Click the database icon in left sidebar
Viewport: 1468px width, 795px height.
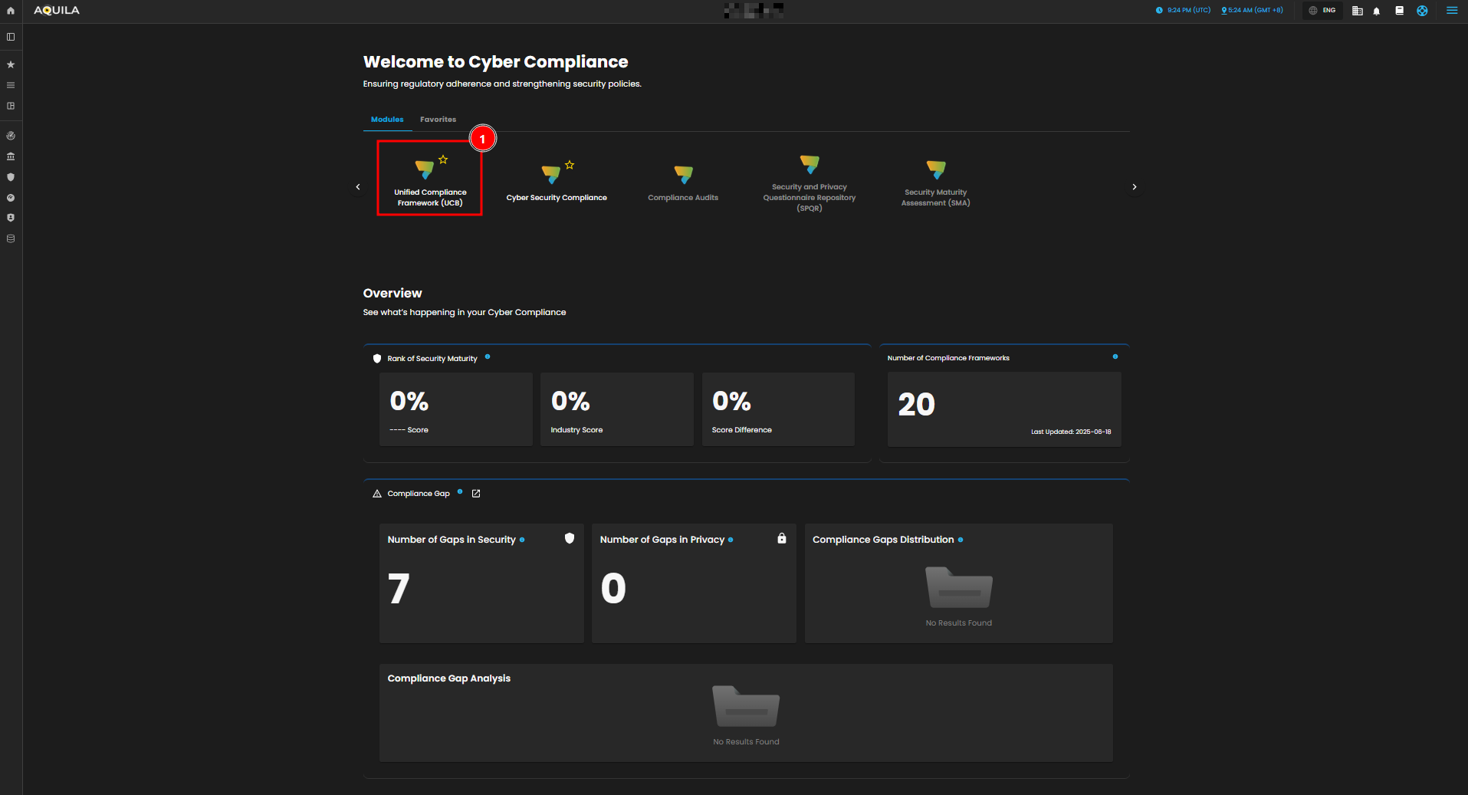pyautogui.click(x=11, y=238)
